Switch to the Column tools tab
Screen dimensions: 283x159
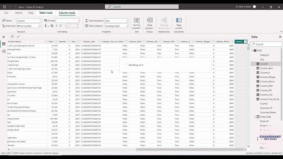tap(67, 13)
